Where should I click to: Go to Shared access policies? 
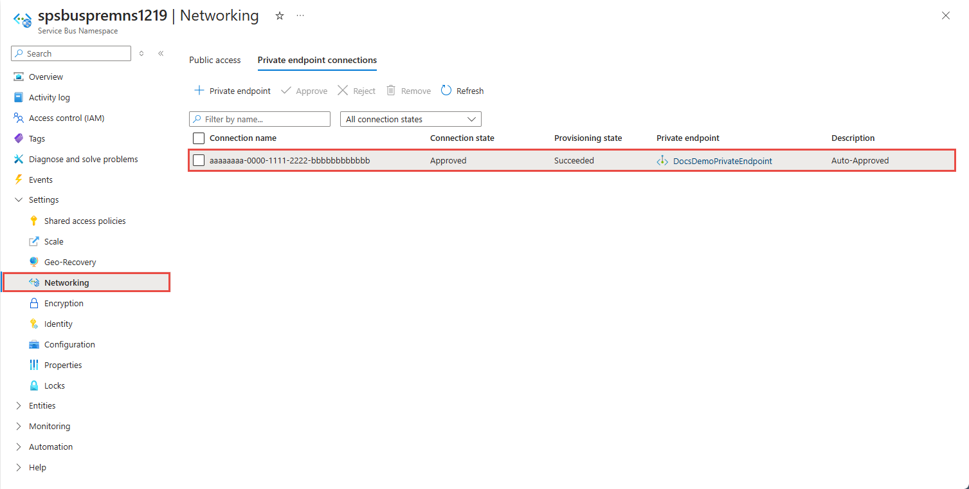pos(85,221)
